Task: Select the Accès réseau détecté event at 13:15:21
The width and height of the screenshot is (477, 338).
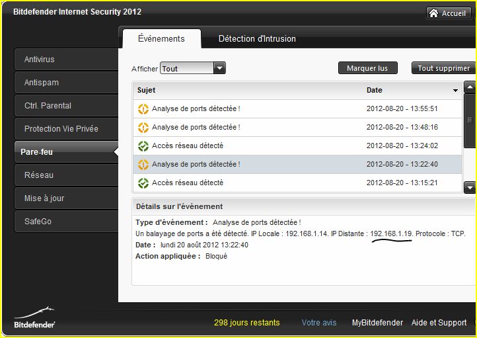Action: pyautogui.click(x=297, y=183)
